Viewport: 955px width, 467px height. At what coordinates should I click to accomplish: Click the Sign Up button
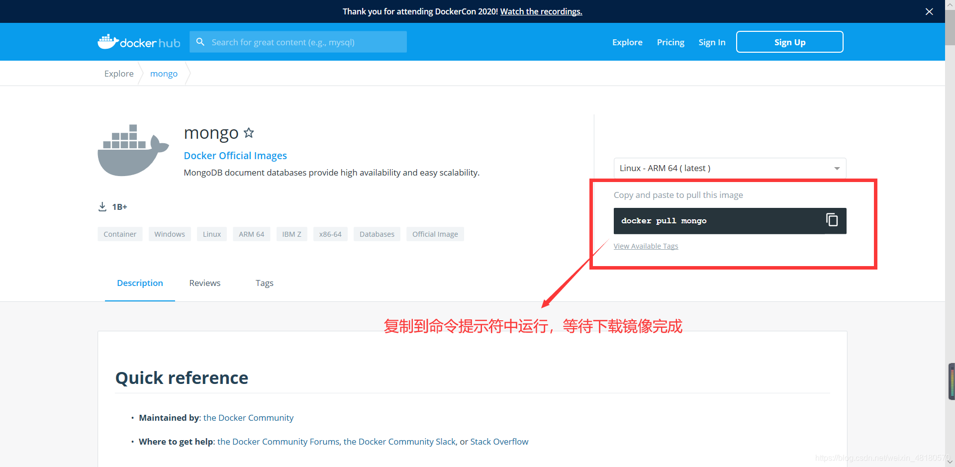[789, 42]
